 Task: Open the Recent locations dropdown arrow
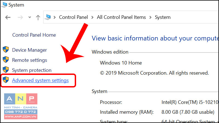[x=30, y=17]
